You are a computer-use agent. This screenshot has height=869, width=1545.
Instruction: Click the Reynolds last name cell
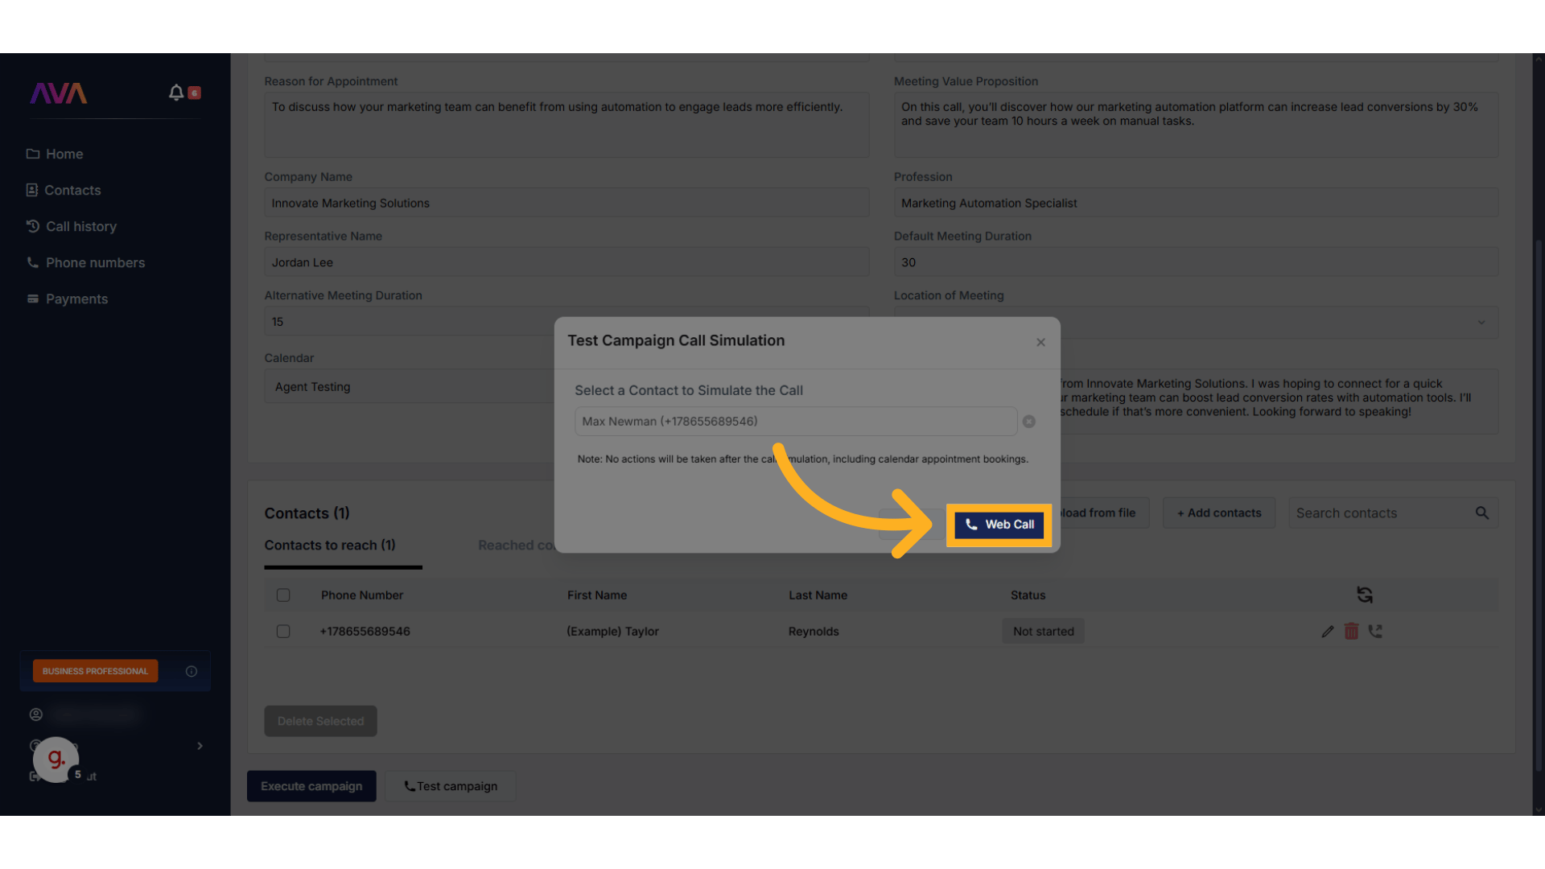click(x=814, y=632)
